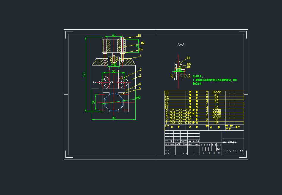Select the 50 dimension between pivot pins
The height and width of the screenshot is (195, 282).
point(114,71)
